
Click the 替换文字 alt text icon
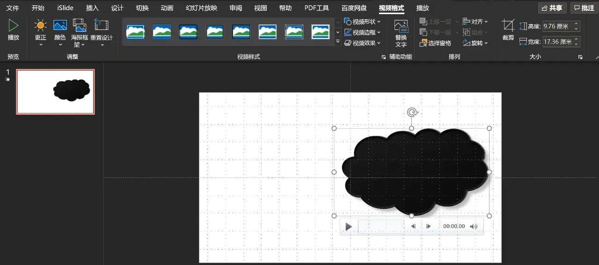click(401, 27)
